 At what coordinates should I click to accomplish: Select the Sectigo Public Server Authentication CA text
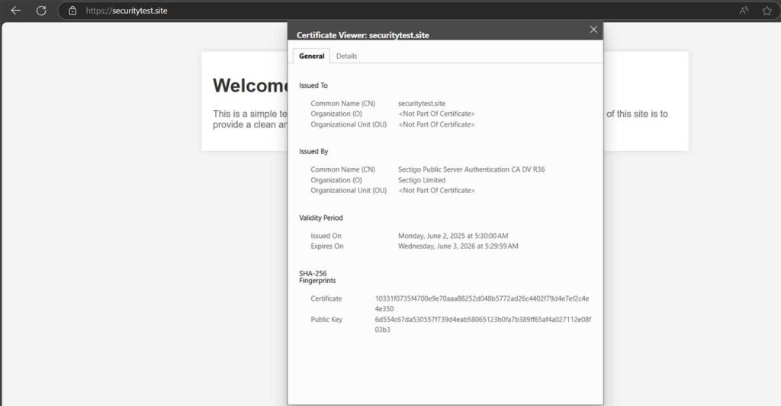click(471, 169)
